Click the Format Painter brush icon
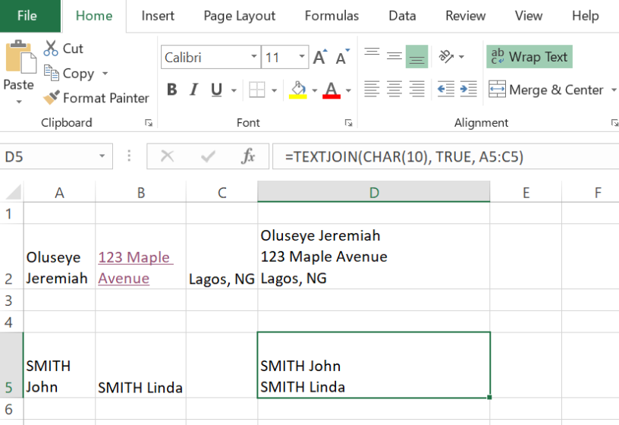The height and width of the screenshot is (425, 619). click(x=52, y=98)
